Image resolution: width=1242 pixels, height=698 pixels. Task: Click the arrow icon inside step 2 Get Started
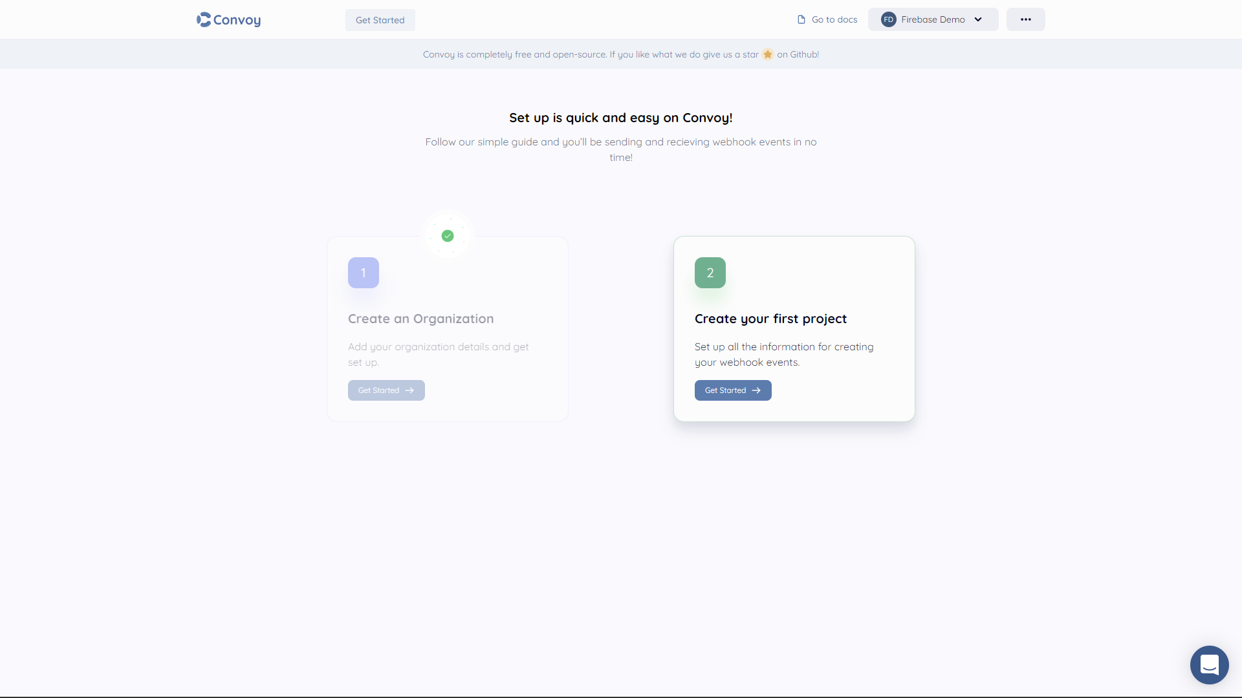coord(756,390)
